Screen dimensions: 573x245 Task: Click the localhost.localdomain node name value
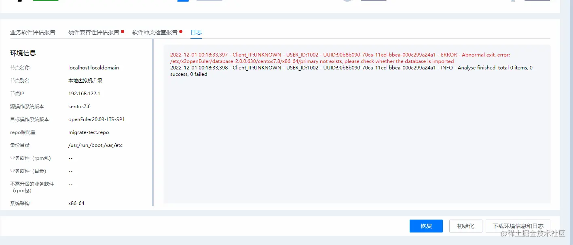(x=94, y=68)
